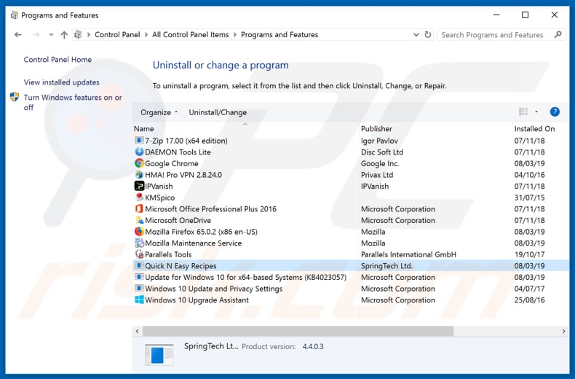
Task: Click the Disc Soft Ltd publisher cell
Action: (381, 152)
